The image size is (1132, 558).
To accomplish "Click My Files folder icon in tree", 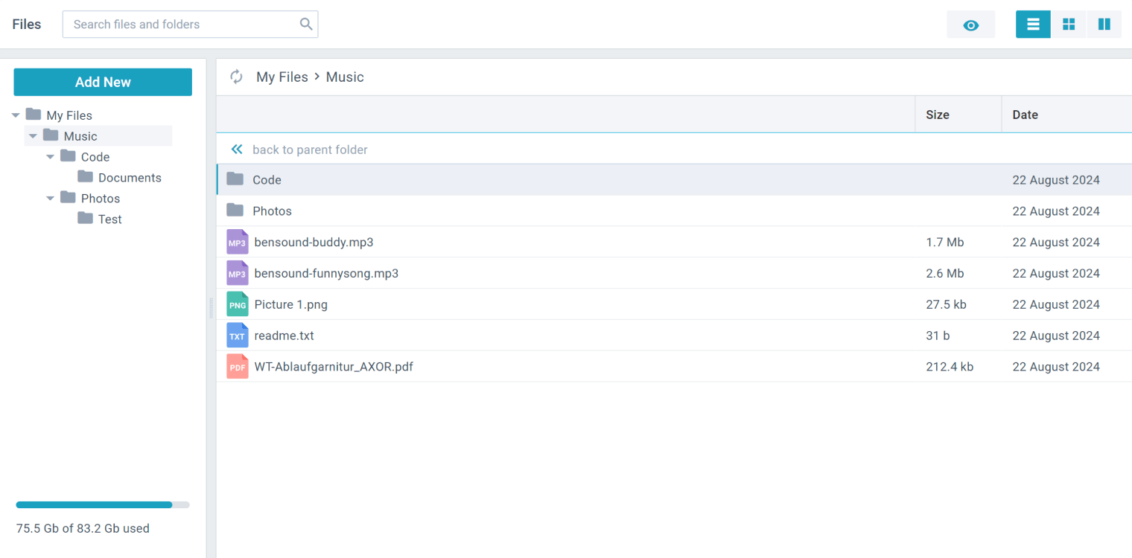I will (x=34, y=115).
